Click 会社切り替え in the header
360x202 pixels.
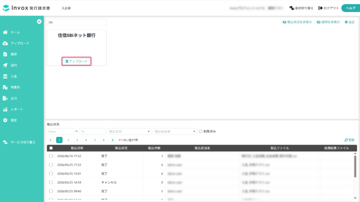click(x=301, y=8)
